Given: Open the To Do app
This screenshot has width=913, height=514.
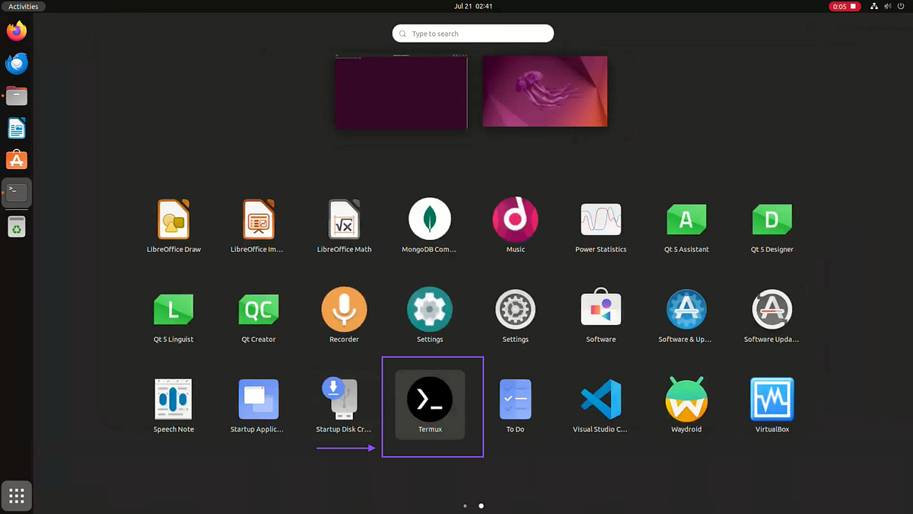Looking at the screenshot, I should pos(516,398).
